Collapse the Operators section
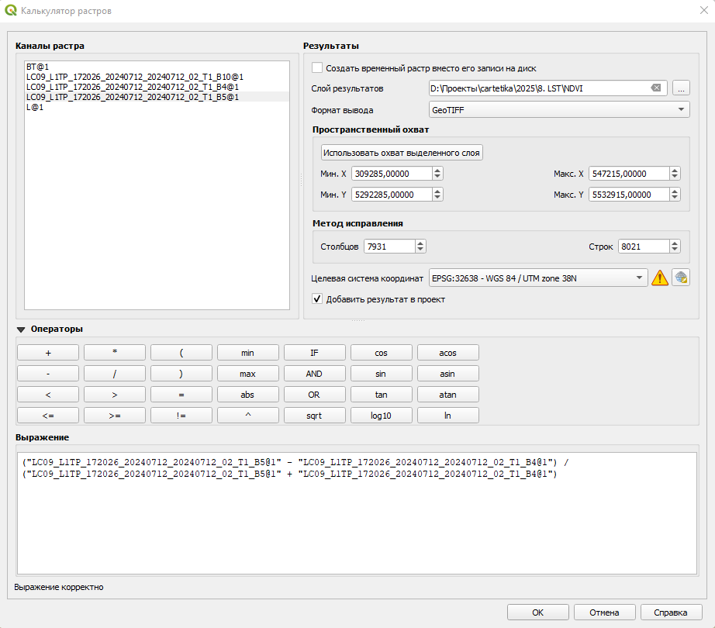The width and height of the screenshot is (715, 628). pyautogui.click(x=21, y=329)
